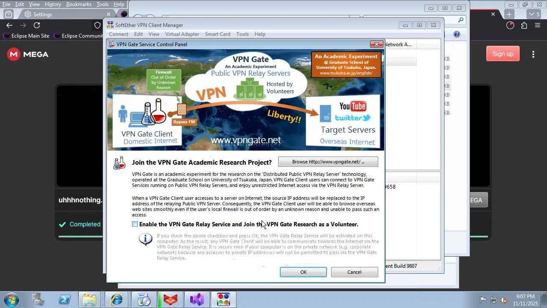This screenshot has width=547, height=308.
Task: Click the blue help icon in background window
Action: 457,34
